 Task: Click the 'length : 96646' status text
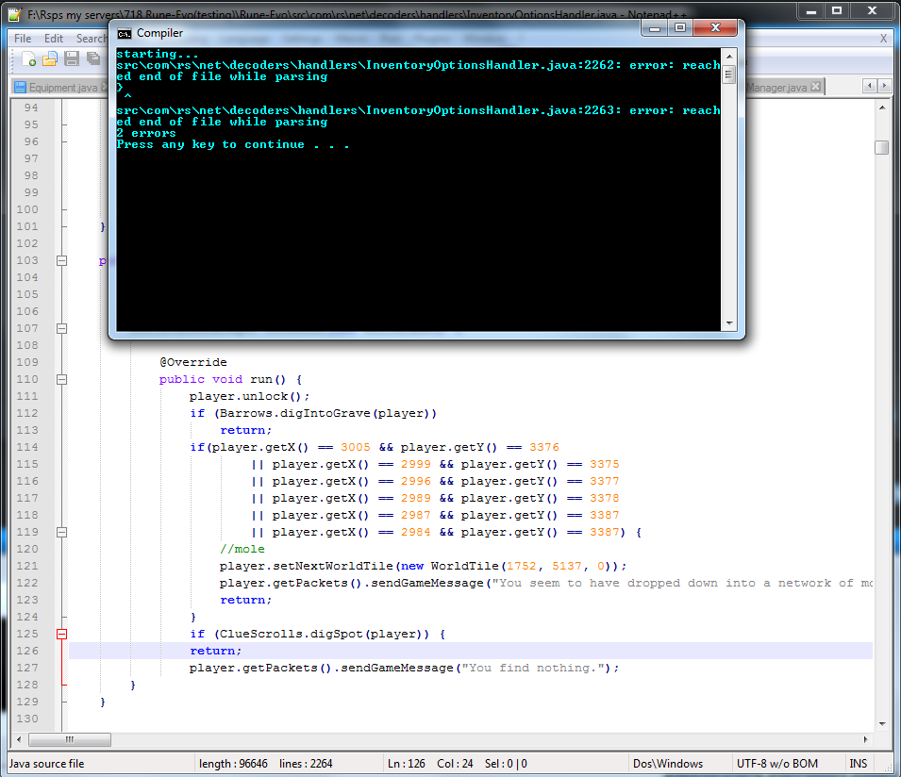tap(233, 764)
